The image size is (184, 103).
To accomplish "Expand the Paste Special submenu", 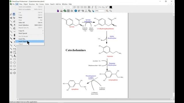I will point(30,33).
